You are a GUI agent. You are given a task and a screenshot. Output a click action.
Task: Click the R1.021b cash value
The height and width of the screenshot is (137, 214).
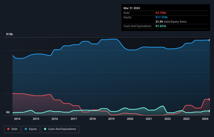click(x=161, y=26)
